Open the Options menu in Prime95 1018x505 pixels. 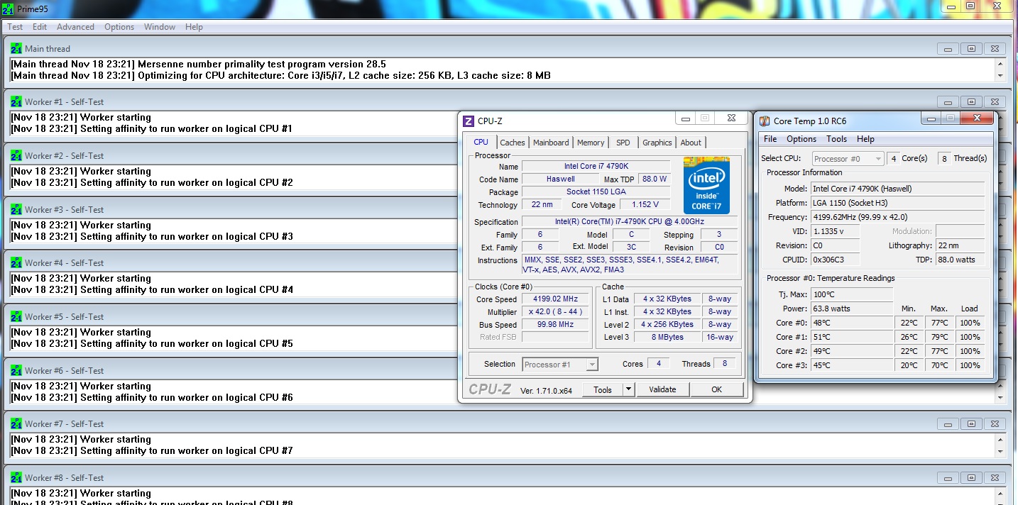119,27
